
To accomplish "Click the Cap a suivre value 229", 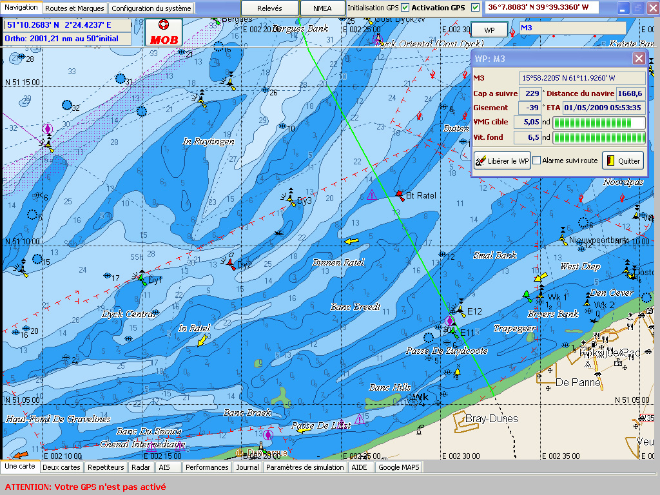I will (x=530, y=93).
